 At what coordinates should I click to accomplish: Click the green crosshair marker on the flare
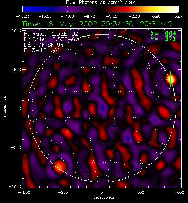pyautogui.click(x=170, y=79)
